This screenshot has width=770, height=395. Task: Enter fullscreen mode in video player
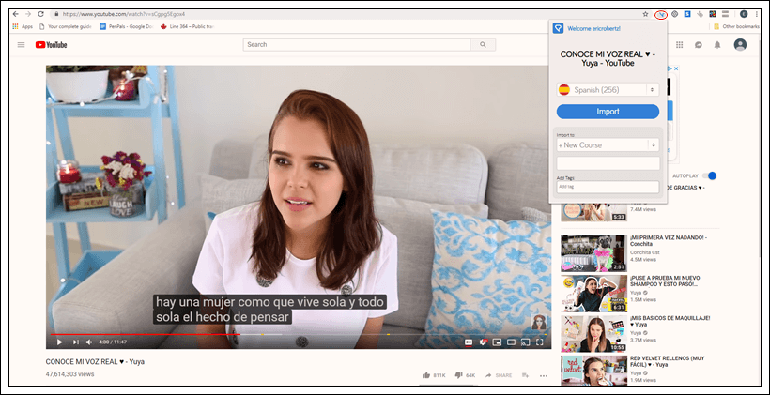click(x=540, y=342)
